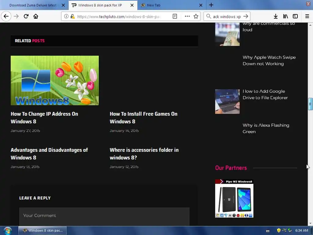Click the Pipo W2 Windows8 partner ad
The width and height of the screenshot is (313, 235).
click(x=234, y=198)
